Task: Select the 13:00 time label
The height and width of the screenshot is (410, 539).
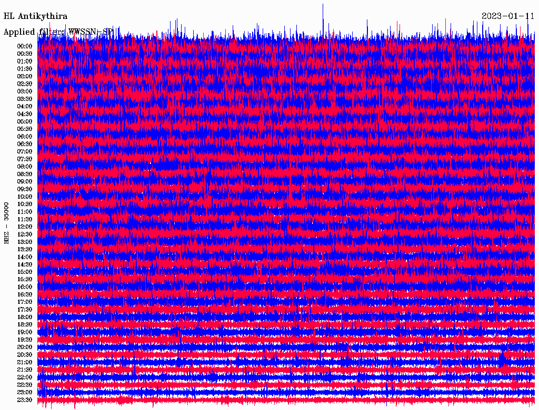Action: [25, 242]
